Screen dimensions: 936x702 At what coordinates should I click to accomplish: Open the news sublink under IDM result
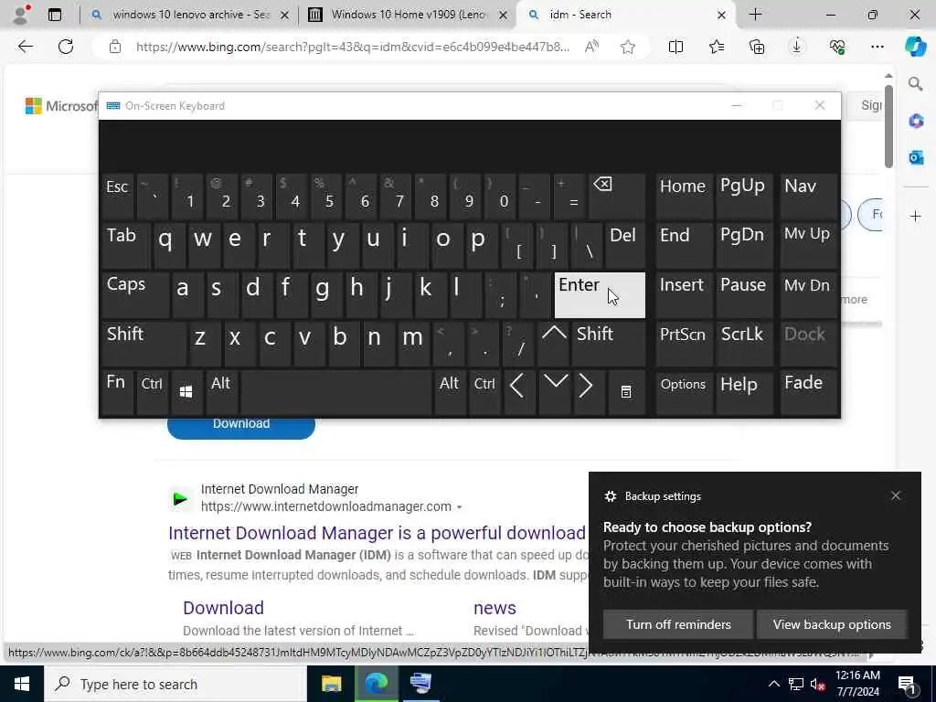(495, 608)
